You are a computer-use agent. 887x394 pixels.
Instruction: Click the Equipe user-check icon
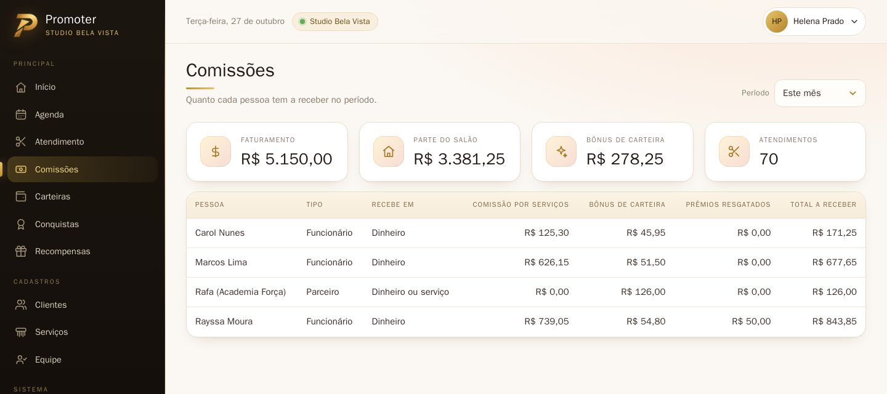(21, 360)
